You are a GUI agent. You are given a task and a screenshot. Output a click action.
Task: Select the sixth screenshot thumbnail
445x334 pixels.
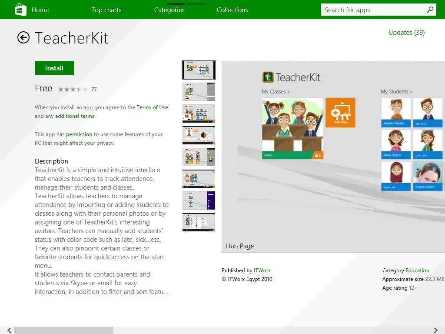[199, 179]
